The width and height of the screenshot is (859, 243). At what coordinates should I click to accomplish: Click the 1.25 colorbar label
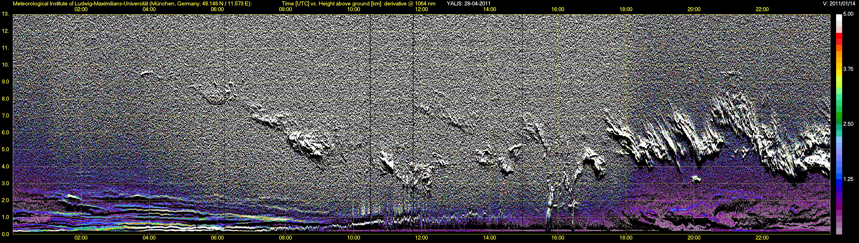(848, 179)
